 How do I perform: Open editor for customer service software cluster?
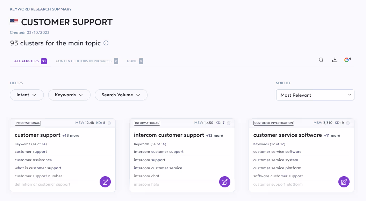344,182
